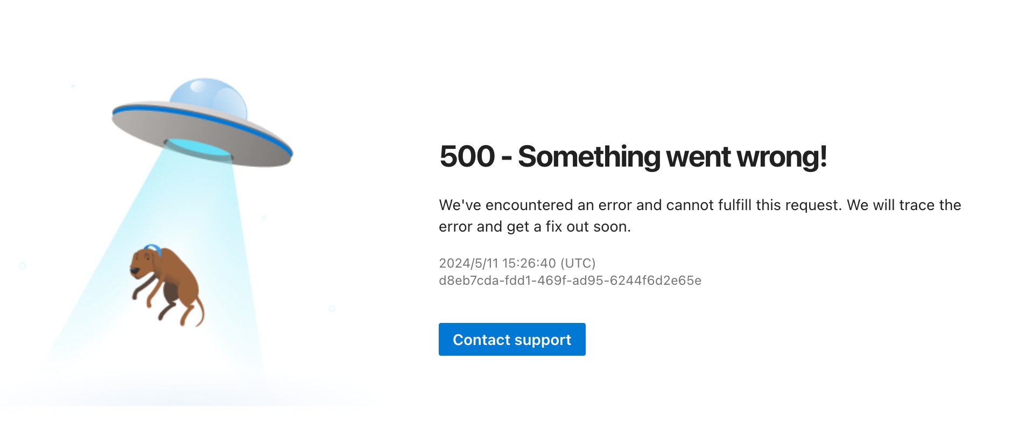Click the '(UTC)' label after the time
The image size is (1011, 446).
point(578,263)
